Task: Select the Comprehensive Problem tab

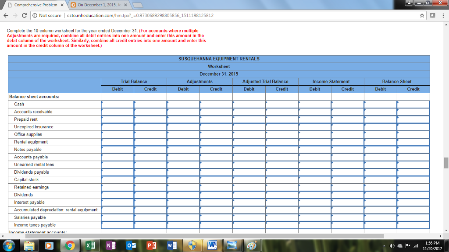Action: (33, 4)
